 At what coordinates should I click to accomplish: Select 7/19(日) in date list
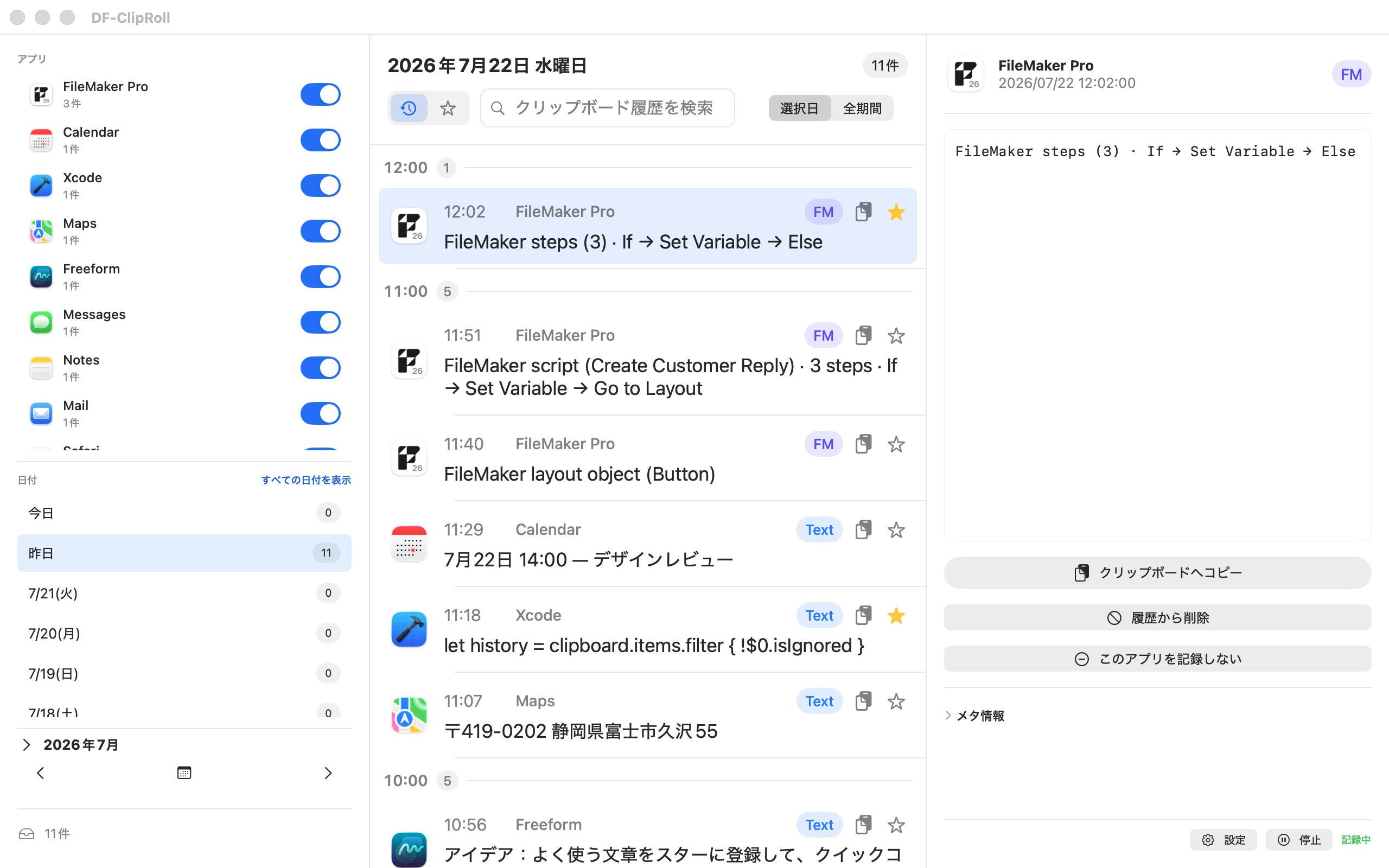pos(184,673)
